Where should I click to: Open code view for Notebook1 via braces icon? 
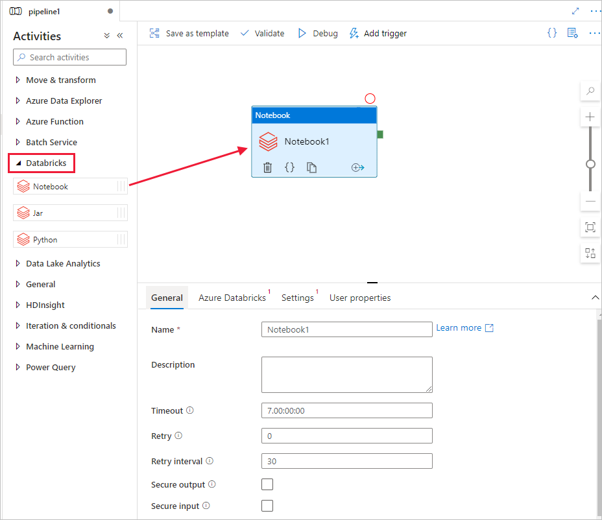pyautogui.click(x=289, y=167)
